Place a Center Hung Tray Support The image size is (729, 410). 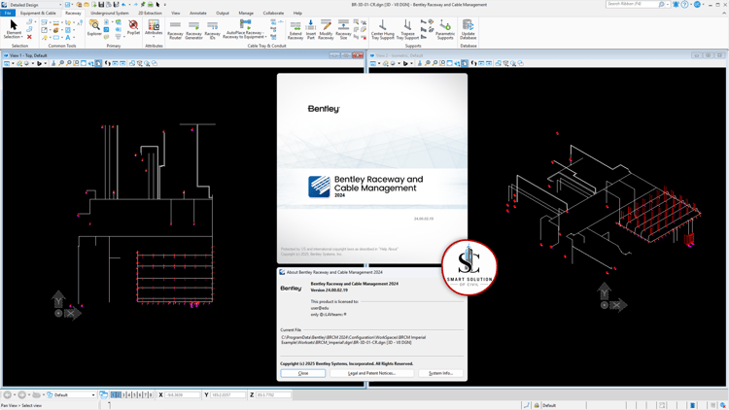pos(383,30)
